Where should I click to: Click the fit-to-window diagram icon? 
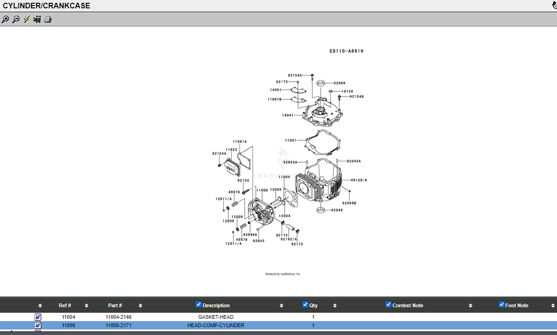[37, 19]
